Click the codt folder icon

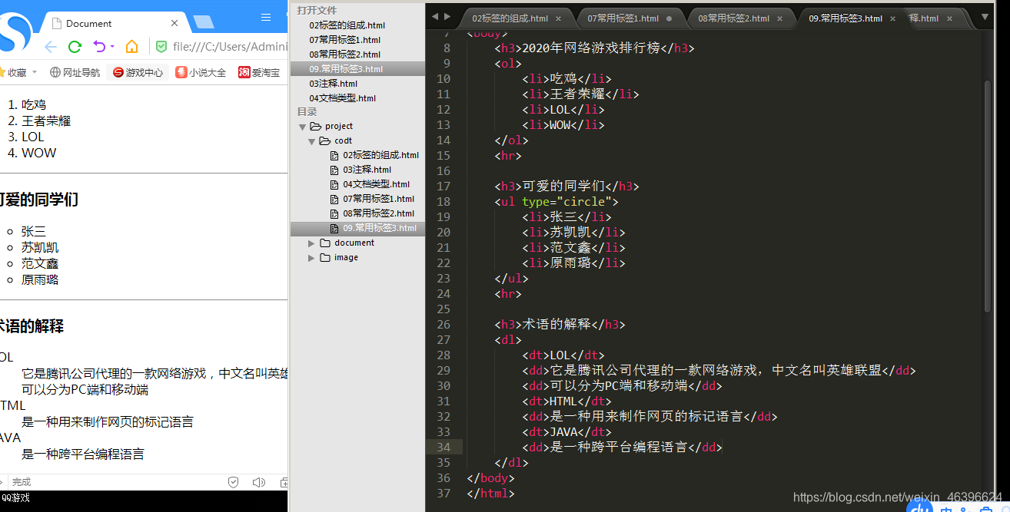click(324, 140)
